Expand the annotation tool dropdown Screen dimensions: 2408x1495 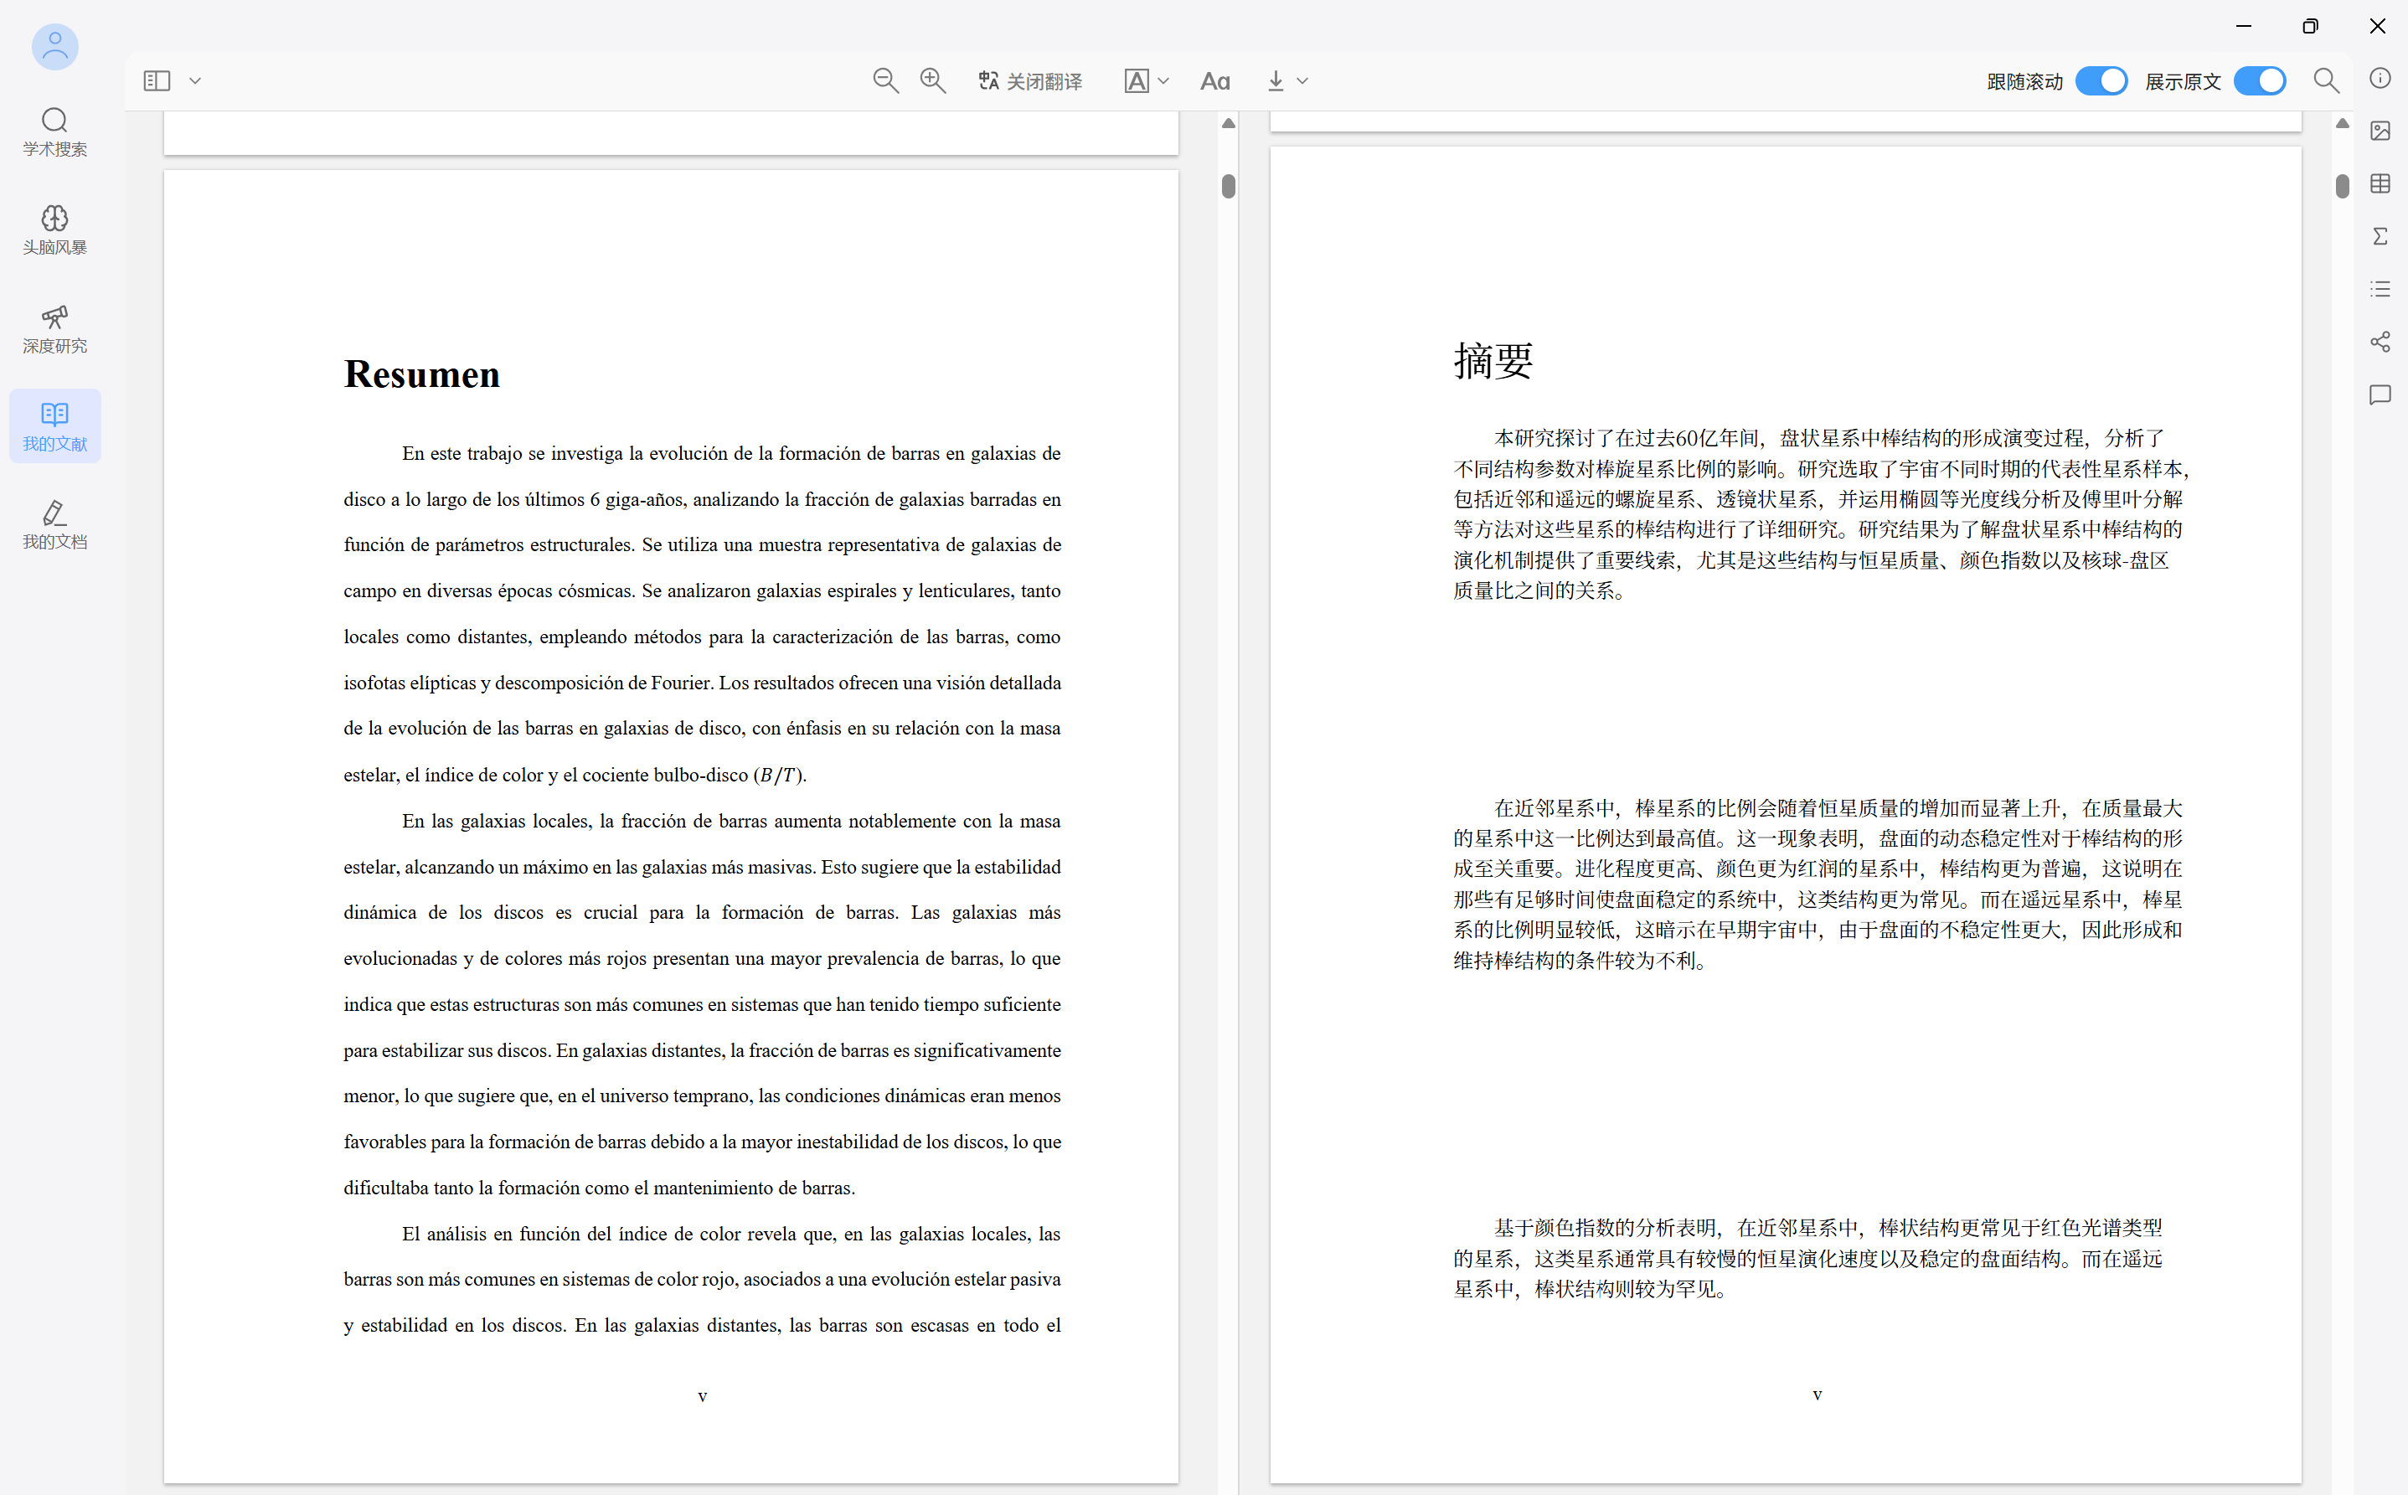point(1163,81)
